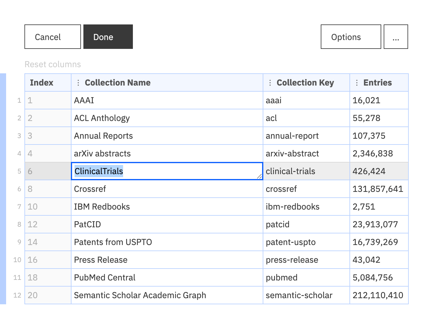Click the Cancel button
Image resolution: width=435 pixels, height=333 pixels.
(x=53, y=37)
